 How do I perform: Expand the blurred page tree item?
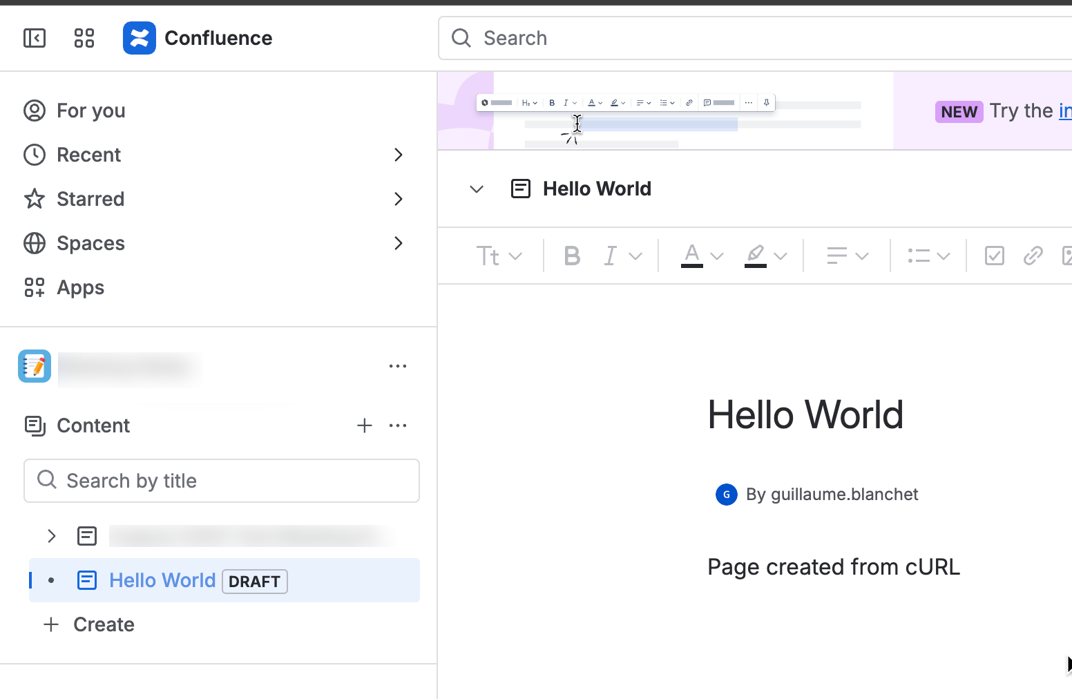(x=51, y=536)
